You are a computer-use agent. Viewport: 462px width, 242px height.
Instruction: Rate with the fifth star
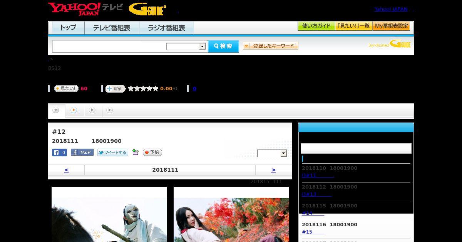click(156, 89)
